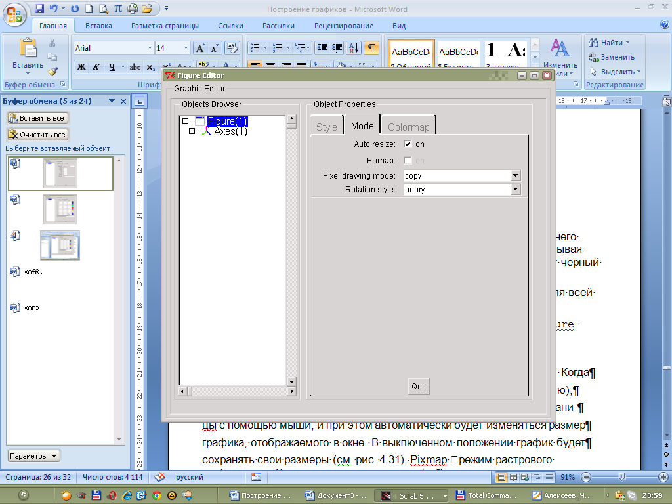
Task: Click Изменить стили button
Action: tap(560, 58)
